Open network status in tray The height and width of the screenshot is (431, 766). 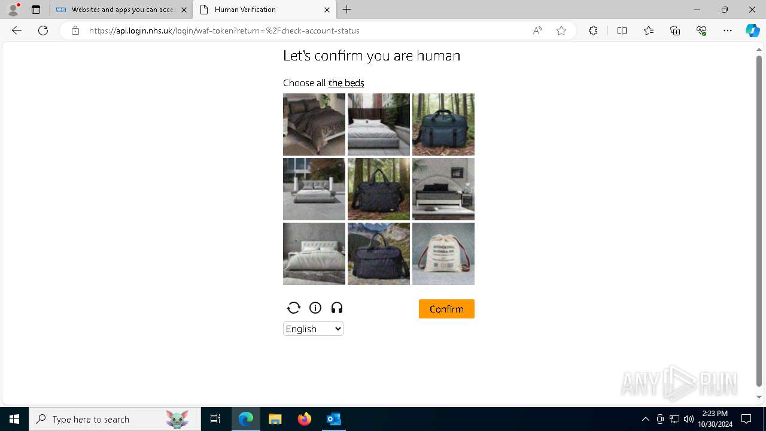pyautogui.click(x=674, y=419)
